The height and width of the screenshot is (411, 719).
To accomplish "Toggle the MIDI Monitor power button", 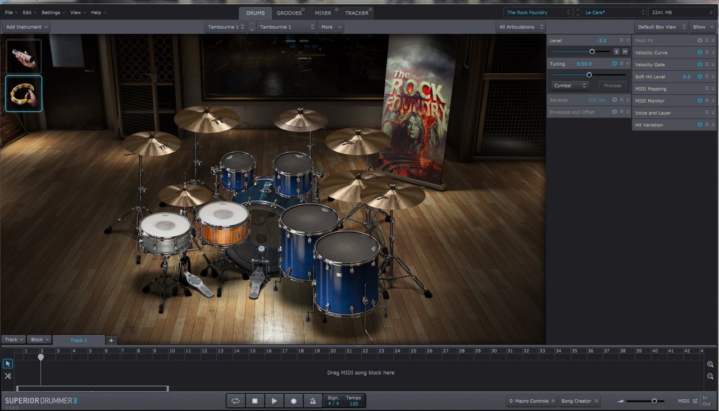I will (700, 101).
